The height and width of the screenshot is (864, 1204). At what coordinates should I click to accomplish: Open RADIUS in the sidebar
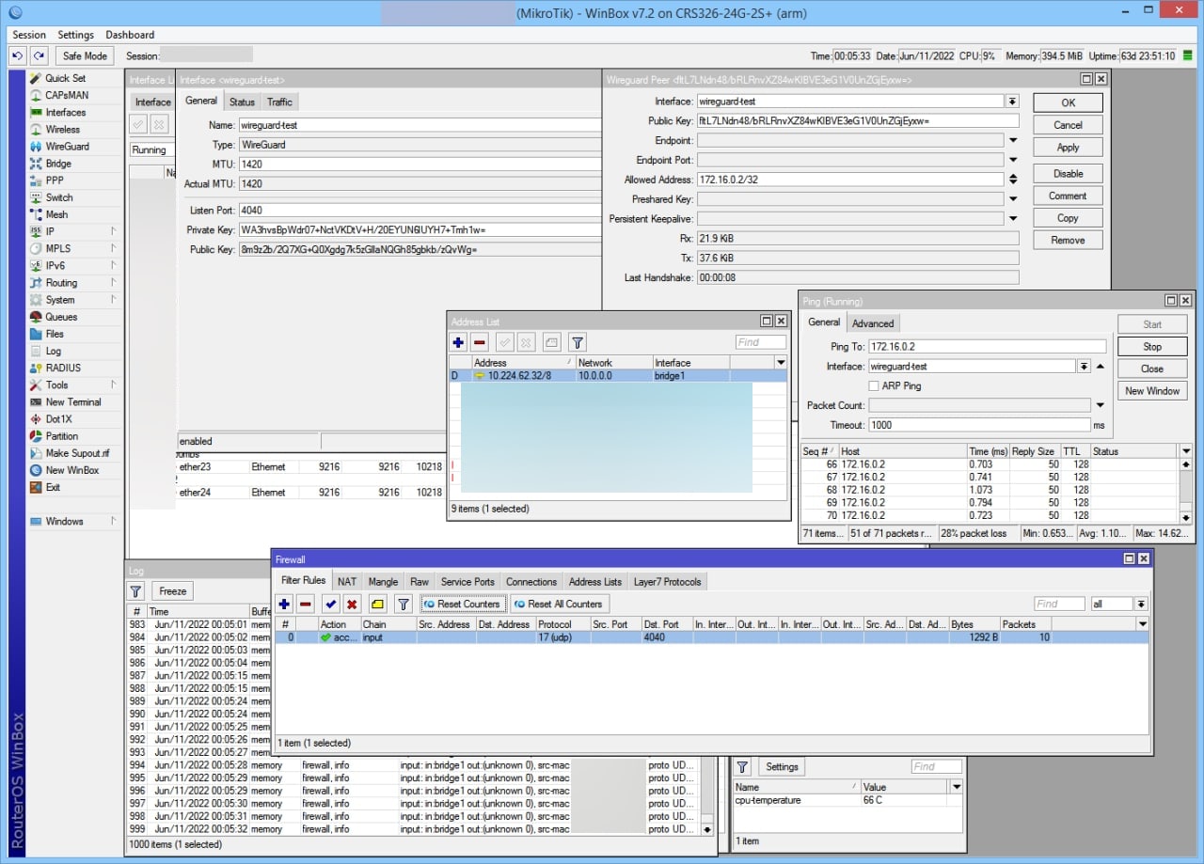[63, 368]
